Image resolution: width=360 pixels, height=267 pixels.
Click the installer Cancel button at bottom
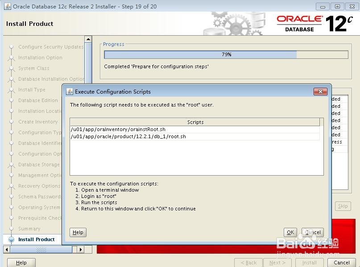(342, 263)
